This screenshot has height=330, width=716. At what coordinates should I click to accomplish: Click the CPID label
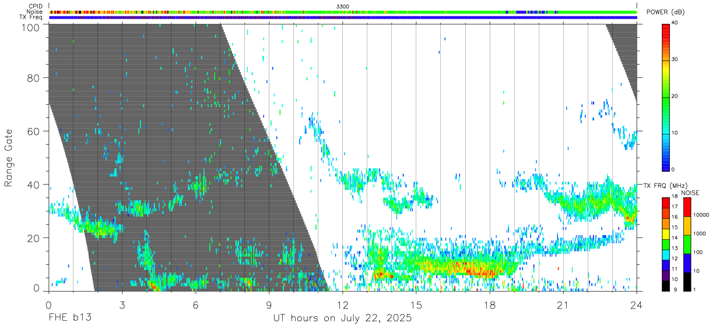36,6
